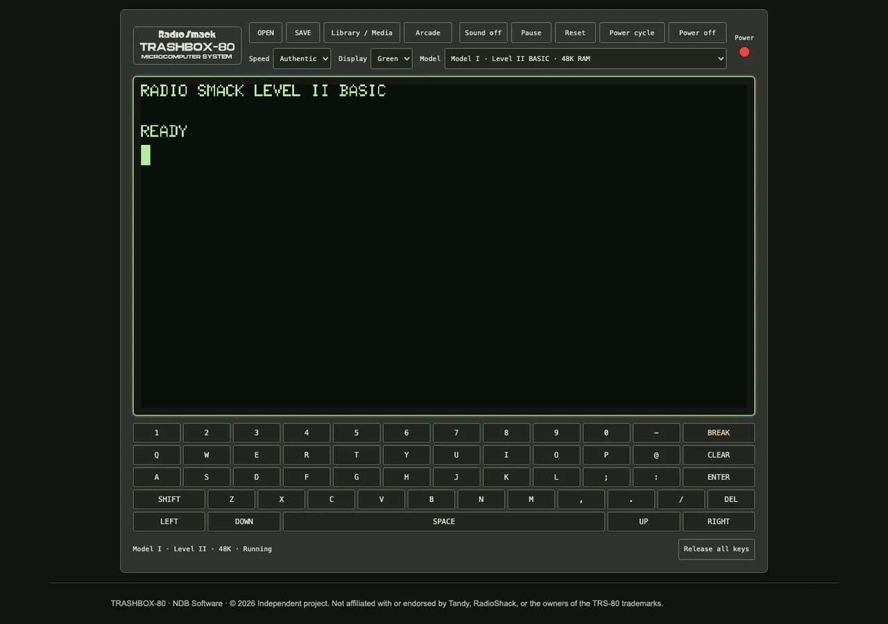Viewport: 888px width, 624px height.
Task: Pause the emulator
Action: (x=531, y=33)
